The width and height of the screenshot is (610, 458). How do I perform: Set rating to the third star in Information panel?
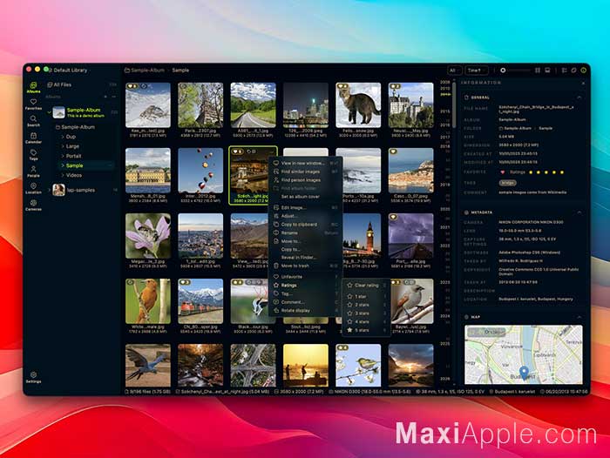pos(546,172)
